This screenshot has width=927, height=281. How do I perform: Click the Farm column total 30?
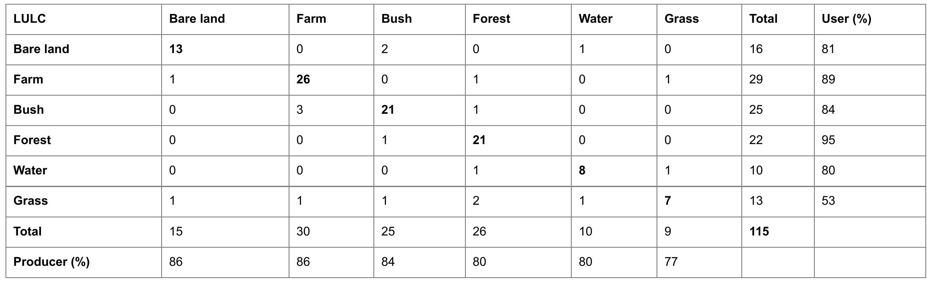coord(303,231)
